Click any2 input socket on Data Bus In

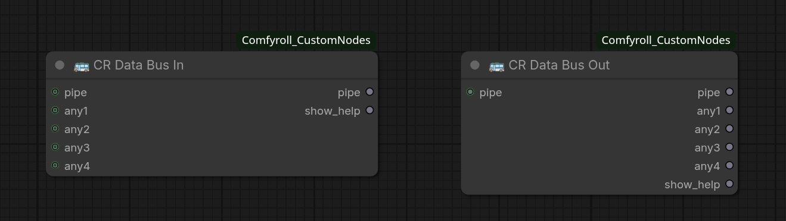pyautogui.click(x=55, y=129)
